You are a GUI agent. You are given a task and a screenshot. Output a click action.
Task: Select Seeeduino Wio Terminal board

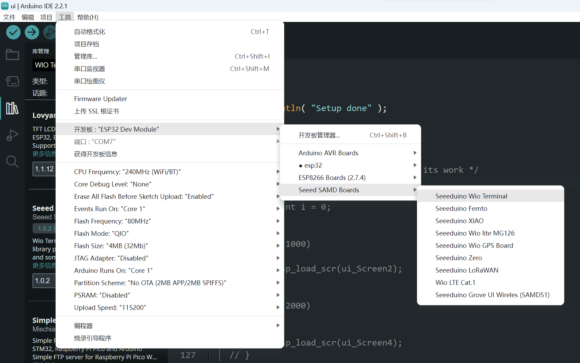tap(471, 196)
